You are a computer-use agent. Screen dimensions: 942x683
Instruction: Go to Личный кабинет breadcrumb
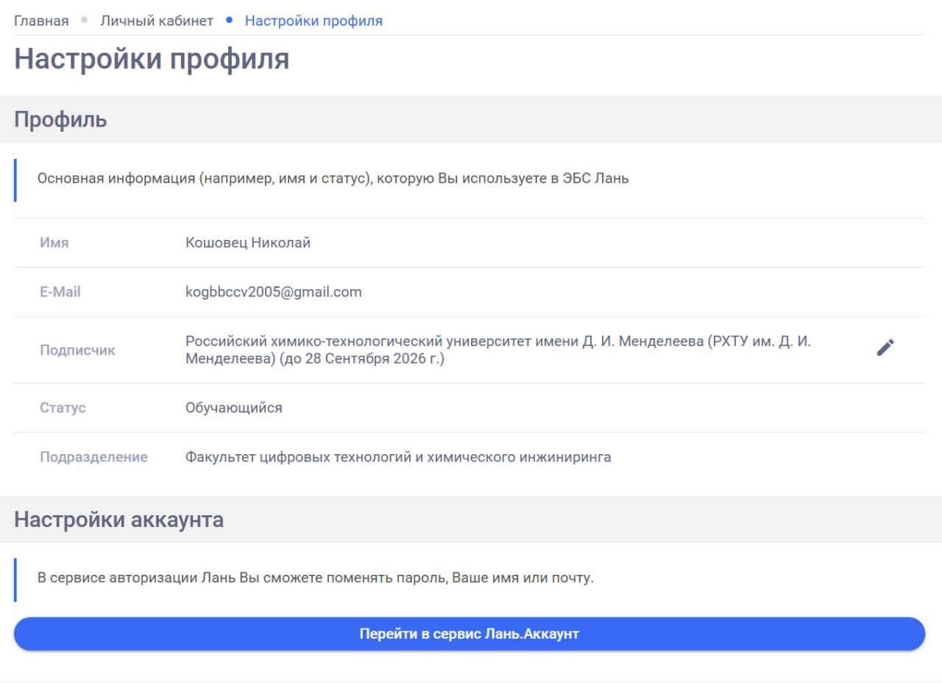tap(157, 21)
